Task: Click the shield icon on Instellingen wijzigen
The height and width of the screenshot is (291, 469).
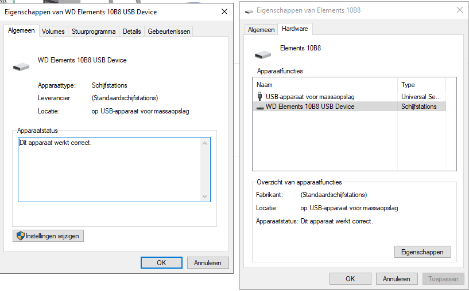Action: tap(21, 235)
